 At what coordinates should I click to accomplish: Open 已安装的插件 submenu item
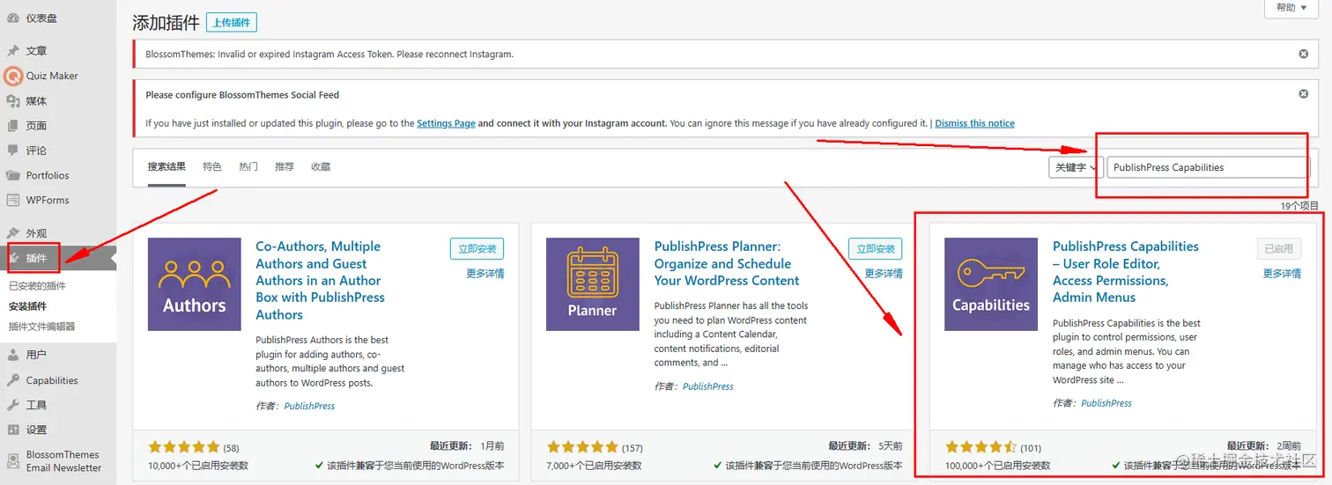[37, 286]
